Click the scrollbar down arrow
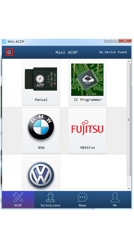The height and width of the screenshot is (240, 134). (129, 189)
